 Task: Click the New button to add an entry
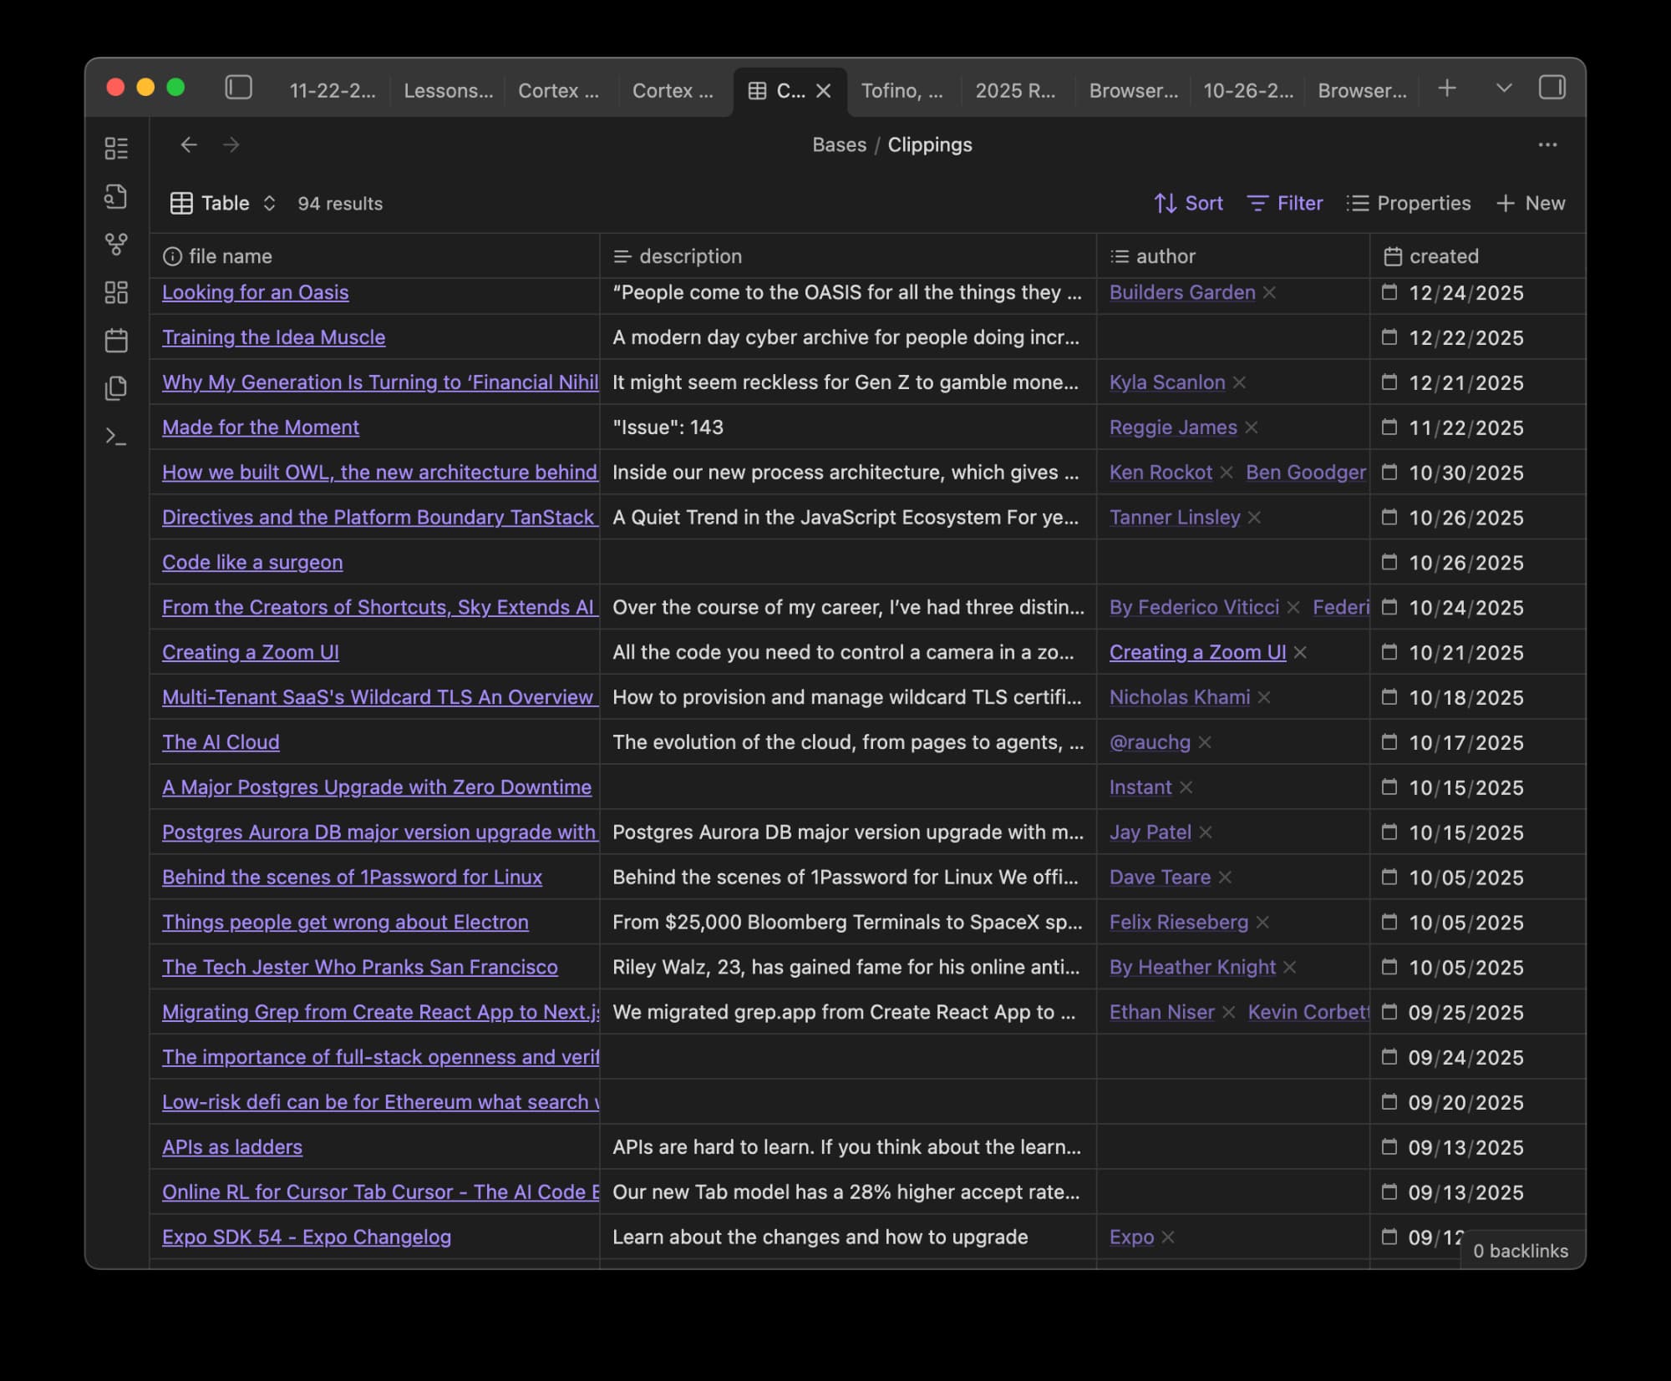1531,203
